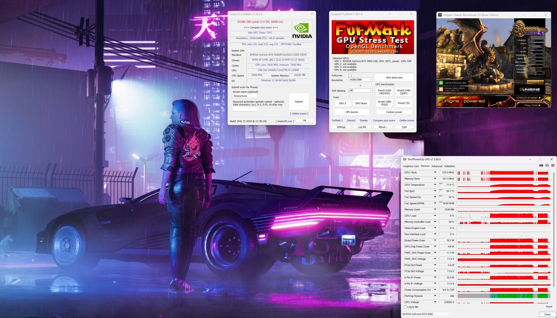Screen dimensions: 557x318
Task: Expand the Fan Speed (RPM) sensor dropdown arrow
Action: (435, 203)
